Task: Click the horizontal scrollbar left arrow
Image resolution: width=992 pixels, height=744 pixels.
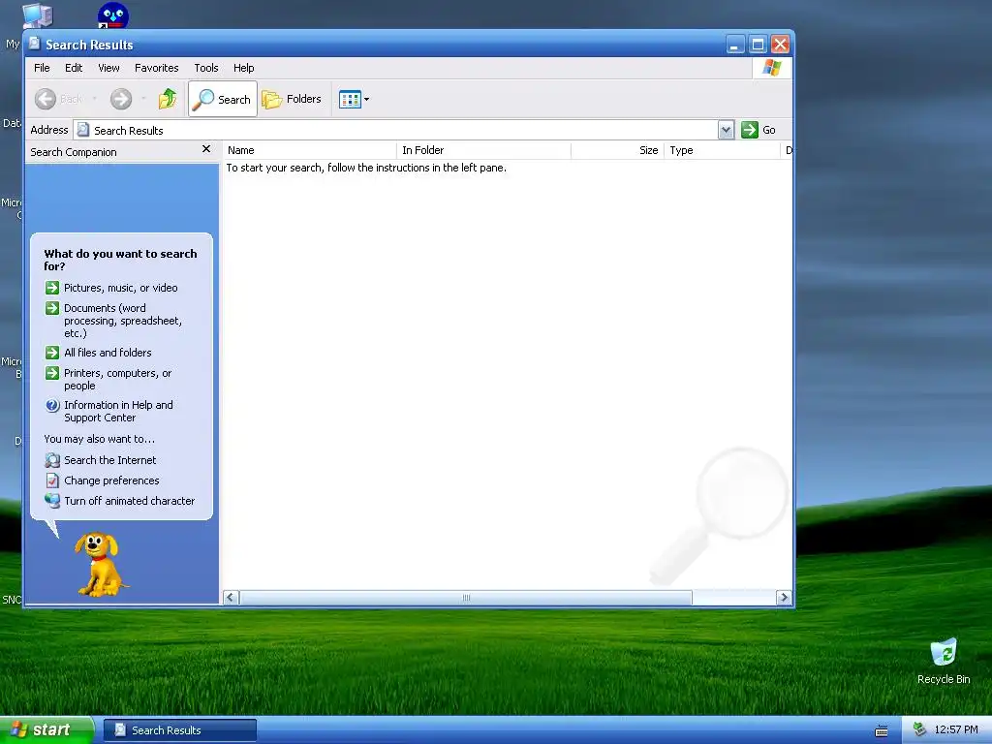Action: [x=231, y=597]
